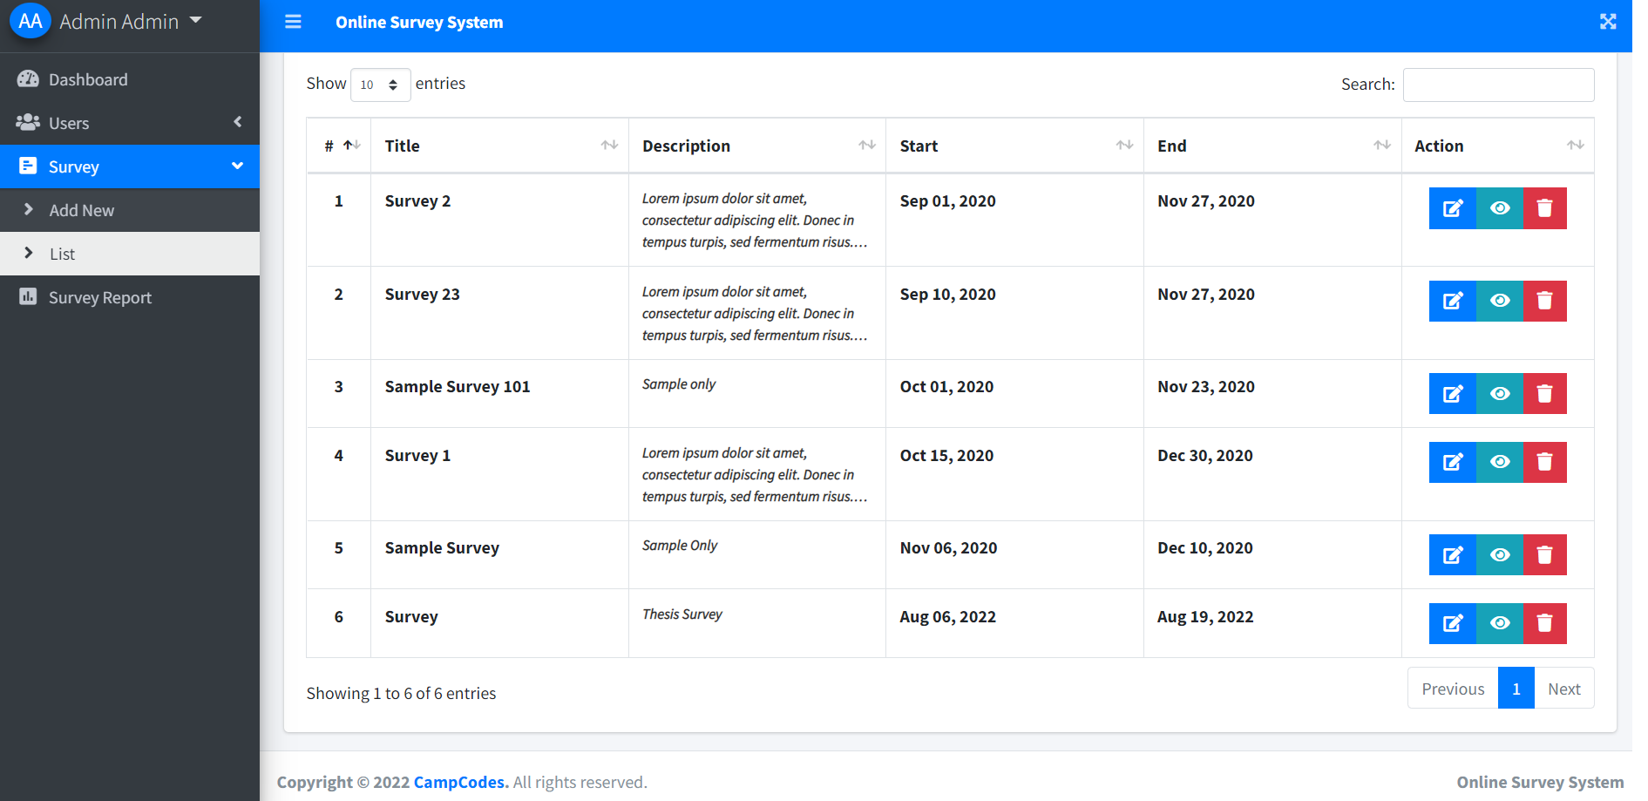Click the fullscreen expand icon

point(1608,22)
